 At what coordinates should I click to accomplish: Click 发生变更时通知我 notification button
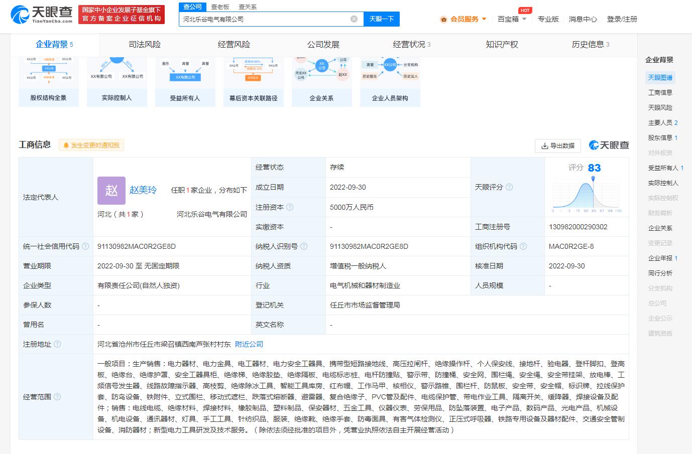click(91, 145)
